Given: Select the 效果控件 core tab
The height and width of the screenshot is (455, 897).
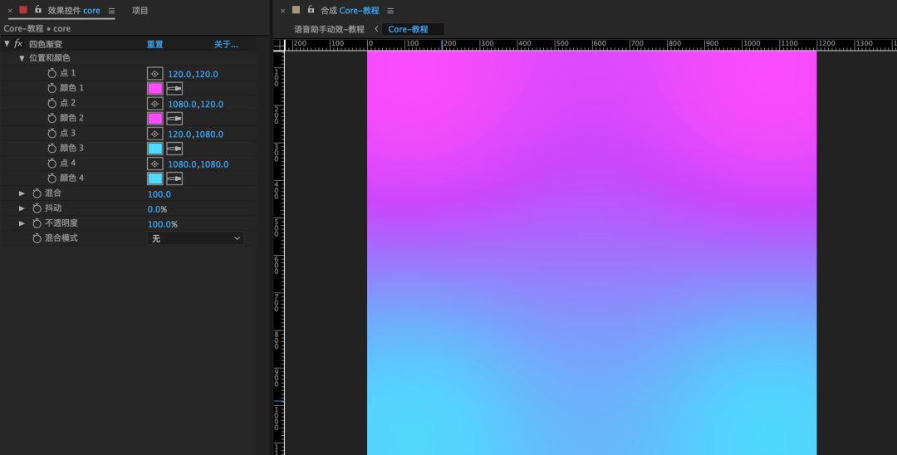Looking at the screenshot, I should tap(74, 11).
